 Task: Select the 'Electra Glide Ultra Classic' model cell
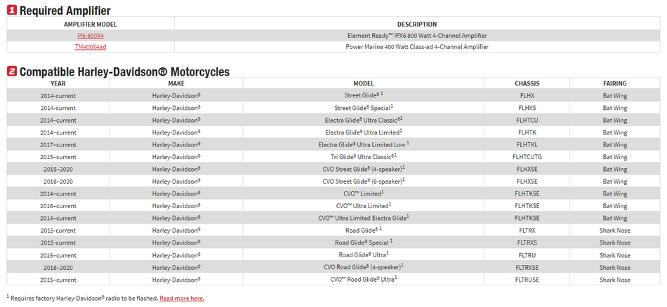(364, 120)
